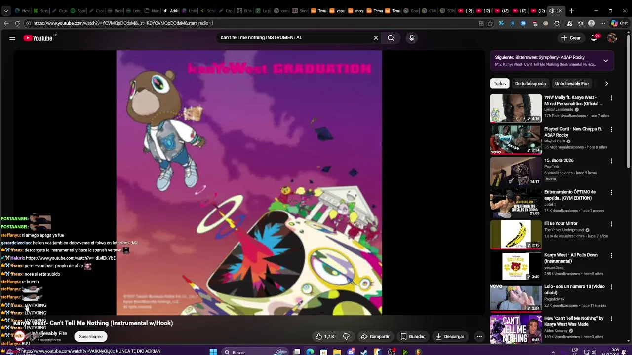This screenshot has height=355, width=632.
Task: Open the Playboi Carti New Choppa title
Action: coord(573,132)
